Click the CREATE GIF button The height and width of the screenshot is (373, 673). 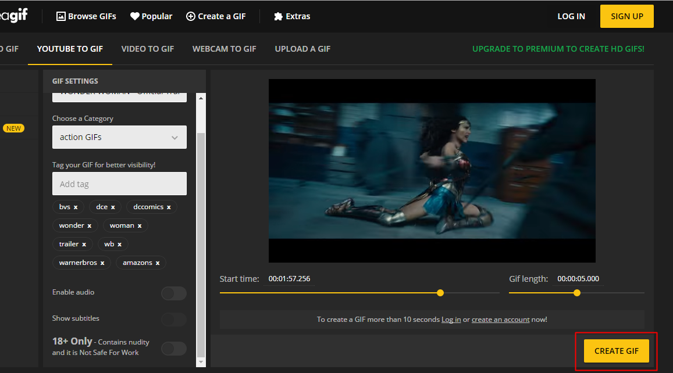tap(617, 351)
